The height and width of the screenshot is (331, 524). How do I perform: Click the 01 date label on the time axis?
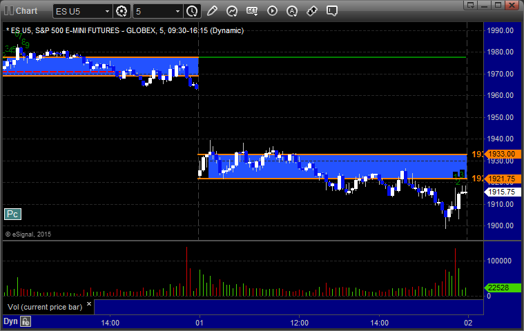[200, 323]
